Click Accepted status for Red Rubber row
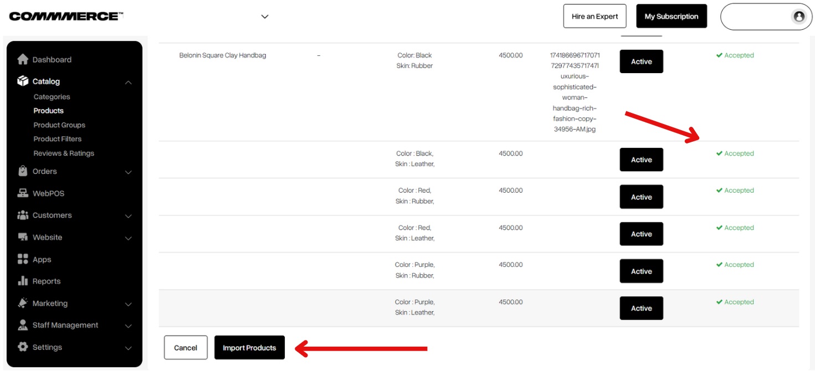 click(x=735, y=190)
